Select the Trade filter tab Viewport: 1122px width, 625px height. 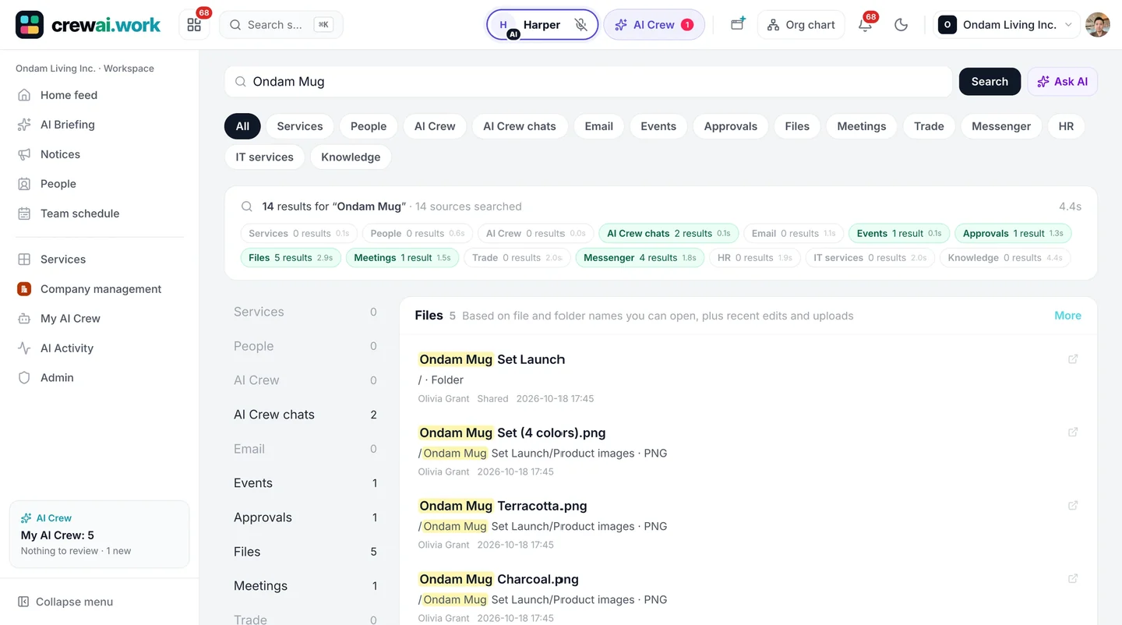[x=929, y=126]
